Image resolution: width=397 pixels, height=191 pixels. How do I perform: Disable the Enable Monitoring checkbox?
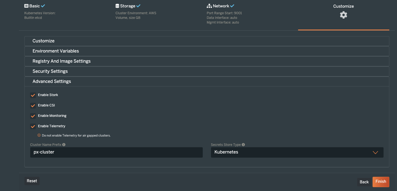pyautogui.click(x=33, y=116)
